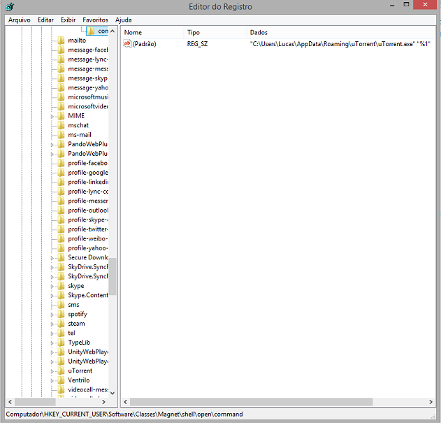Maximize the Editor do Registro window
This screenshot has height=423, width=441.
406,4
